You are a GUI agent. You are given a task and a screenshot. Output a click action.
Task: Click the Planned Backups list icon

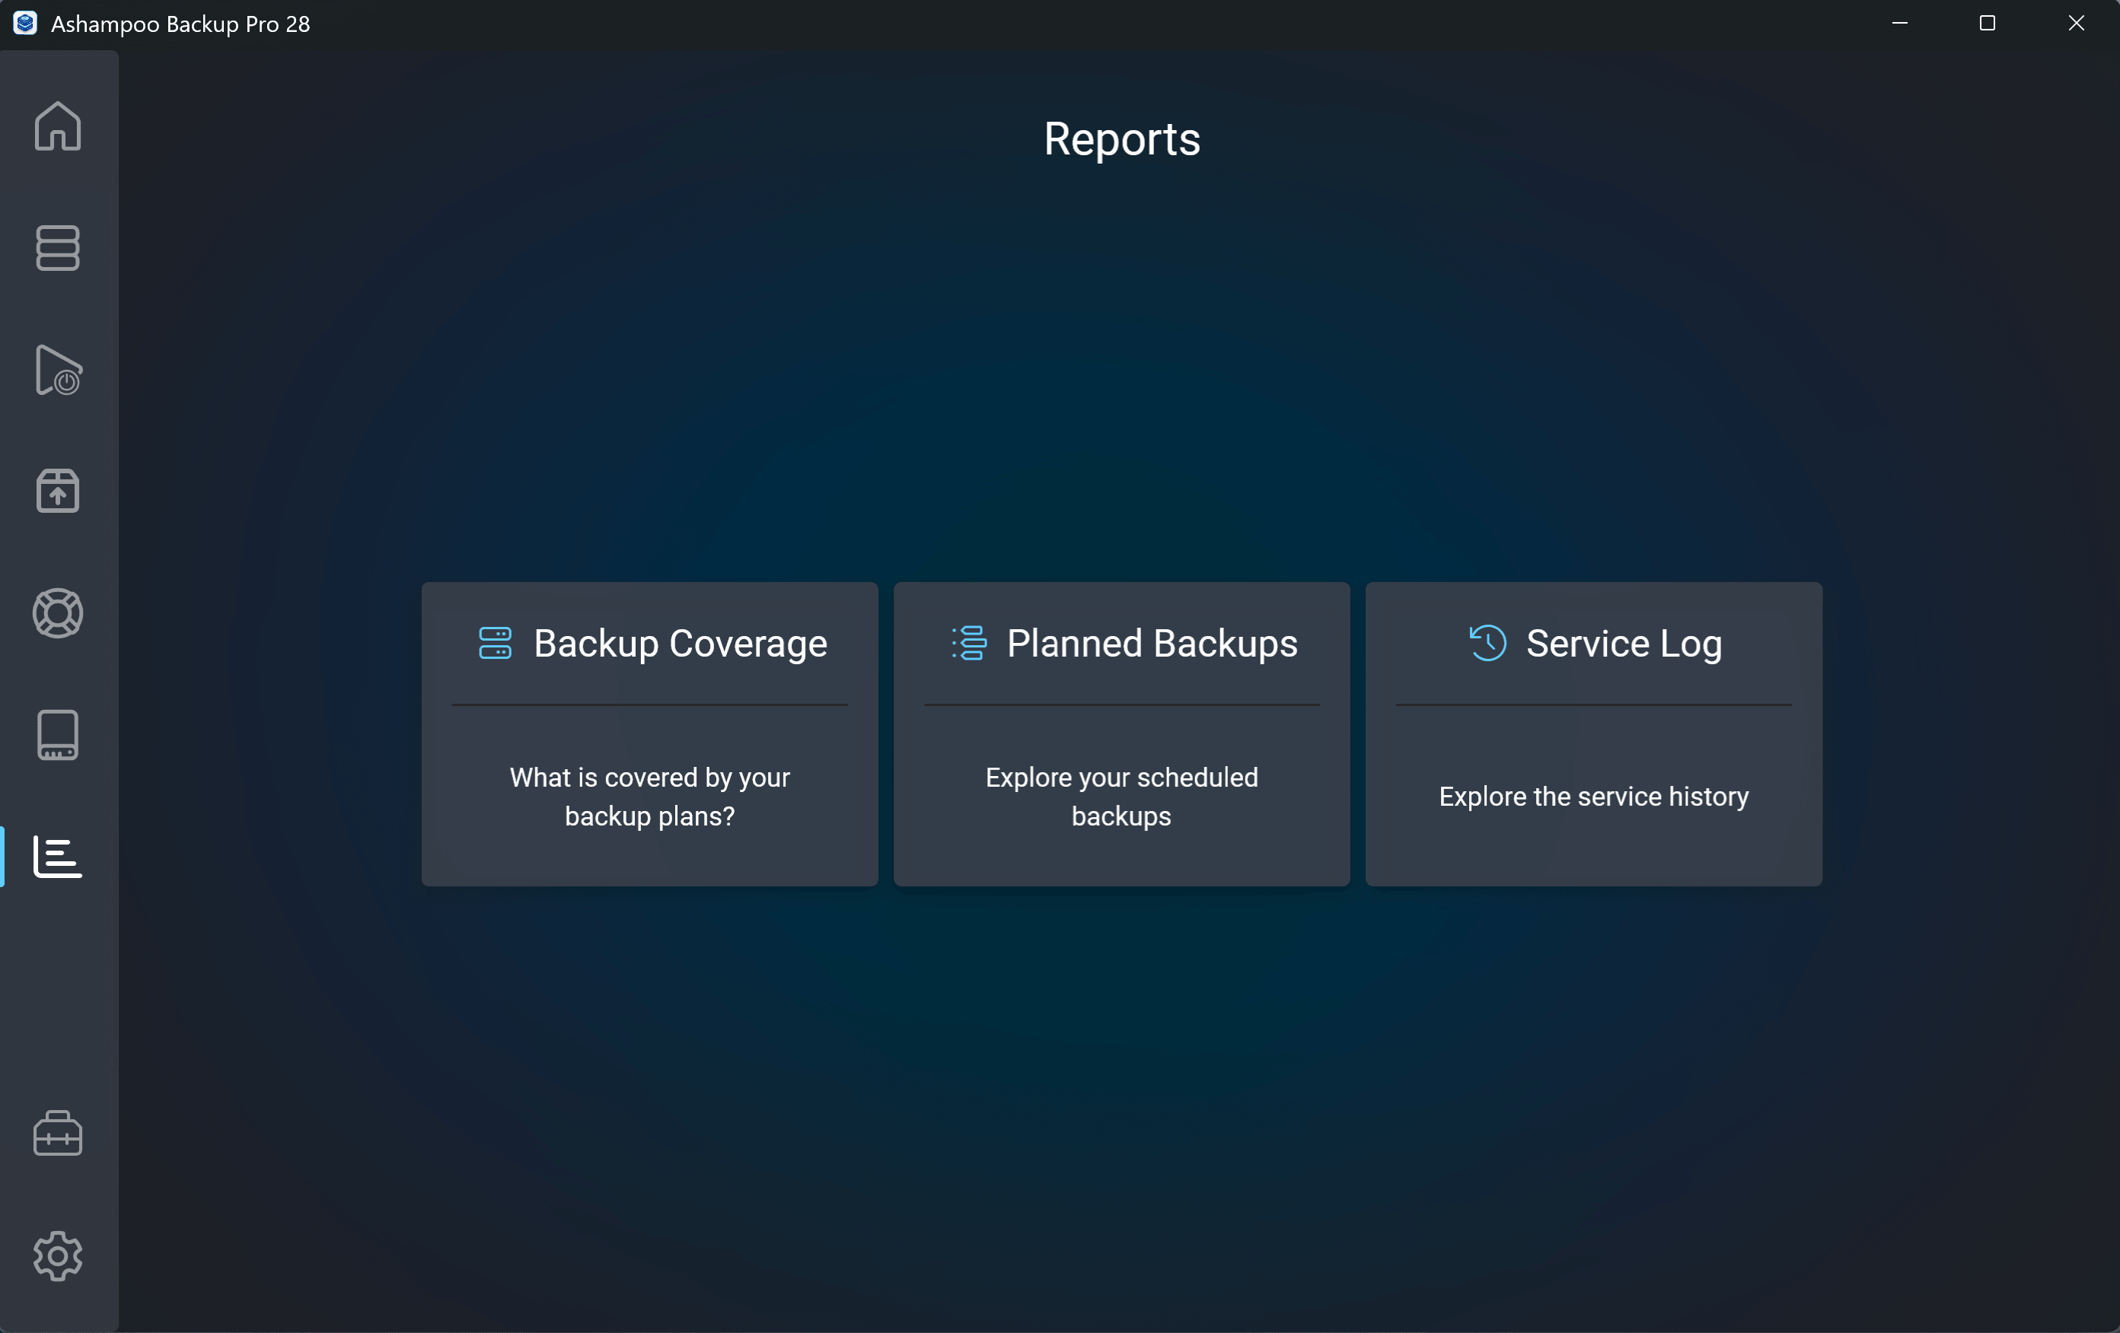point(968,643)
